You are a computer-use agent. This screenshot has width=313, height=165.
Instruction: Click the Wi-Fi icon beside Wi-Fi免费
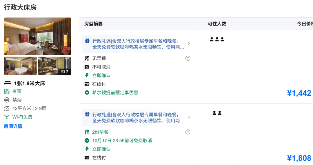click(x=7, y=117)
